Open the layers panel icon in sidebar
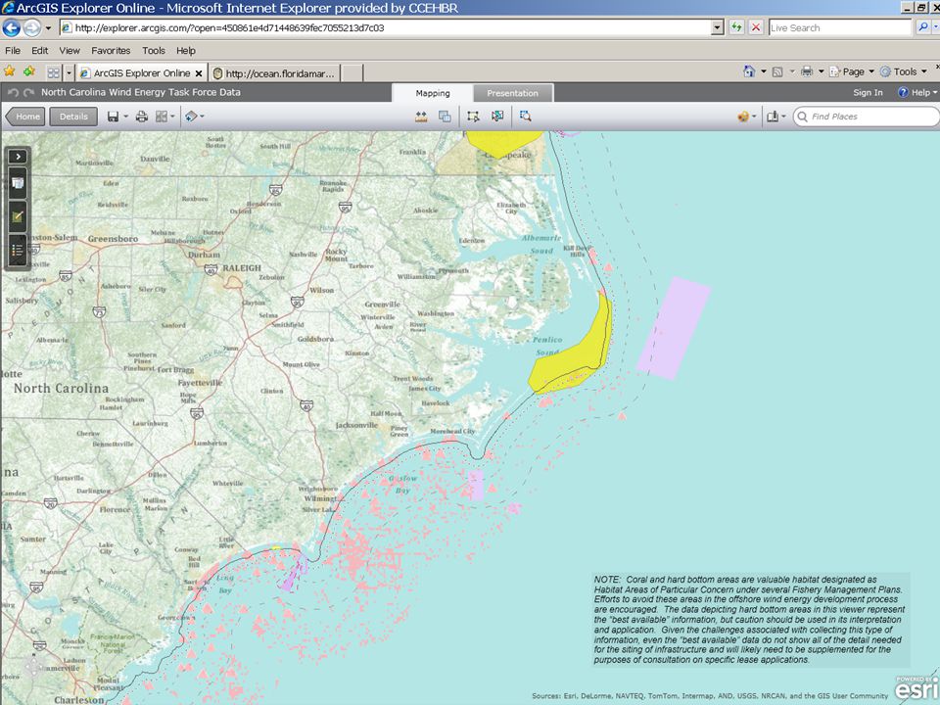Screen dimensions: 940x705 coord(18,183)
